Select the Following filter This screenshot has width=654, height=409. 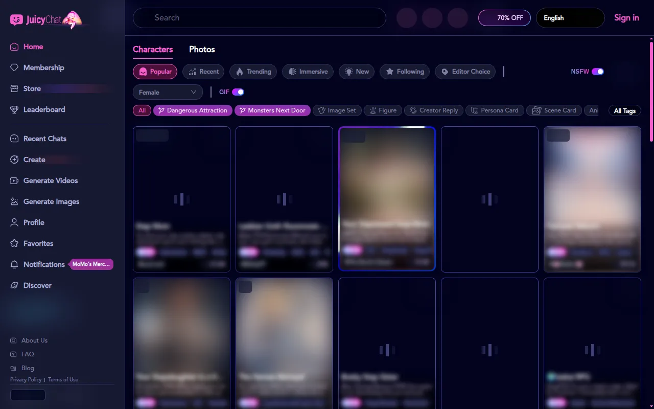(x=405, y=72)
